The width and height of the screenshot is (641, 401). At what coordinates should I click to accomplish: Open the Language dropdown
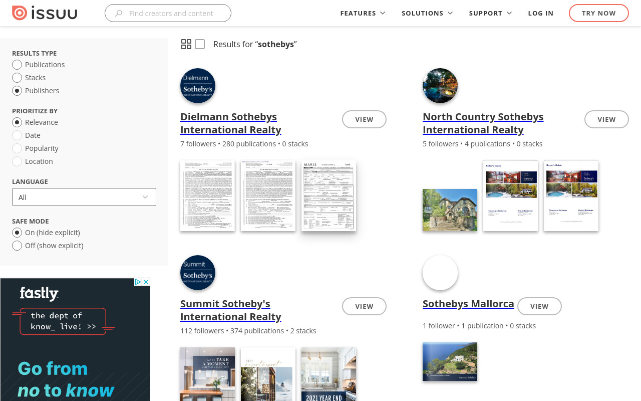pyautogui.click(x=84, y=197)
